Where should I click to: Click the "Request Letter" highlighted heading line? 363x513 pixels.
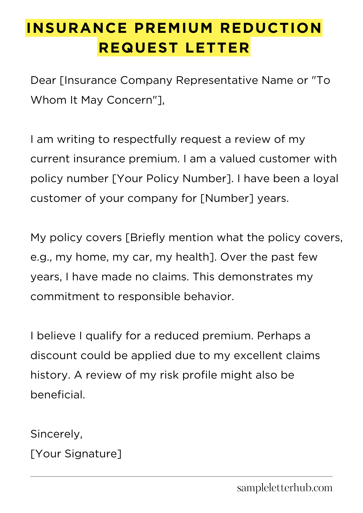pyautogui.click(x=174, y=48)
